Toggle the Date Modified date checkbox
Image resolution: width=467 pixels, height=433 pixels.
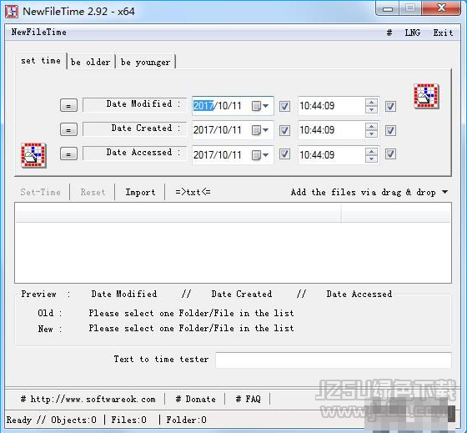pyautogui.click(x=284, y=106)
